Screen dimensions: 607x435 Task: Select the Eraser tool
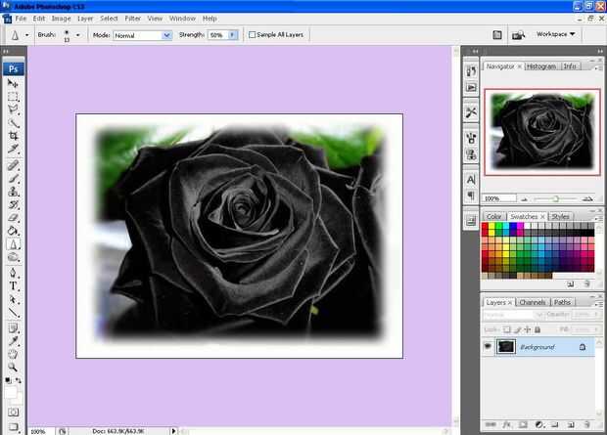coord(13,218)
